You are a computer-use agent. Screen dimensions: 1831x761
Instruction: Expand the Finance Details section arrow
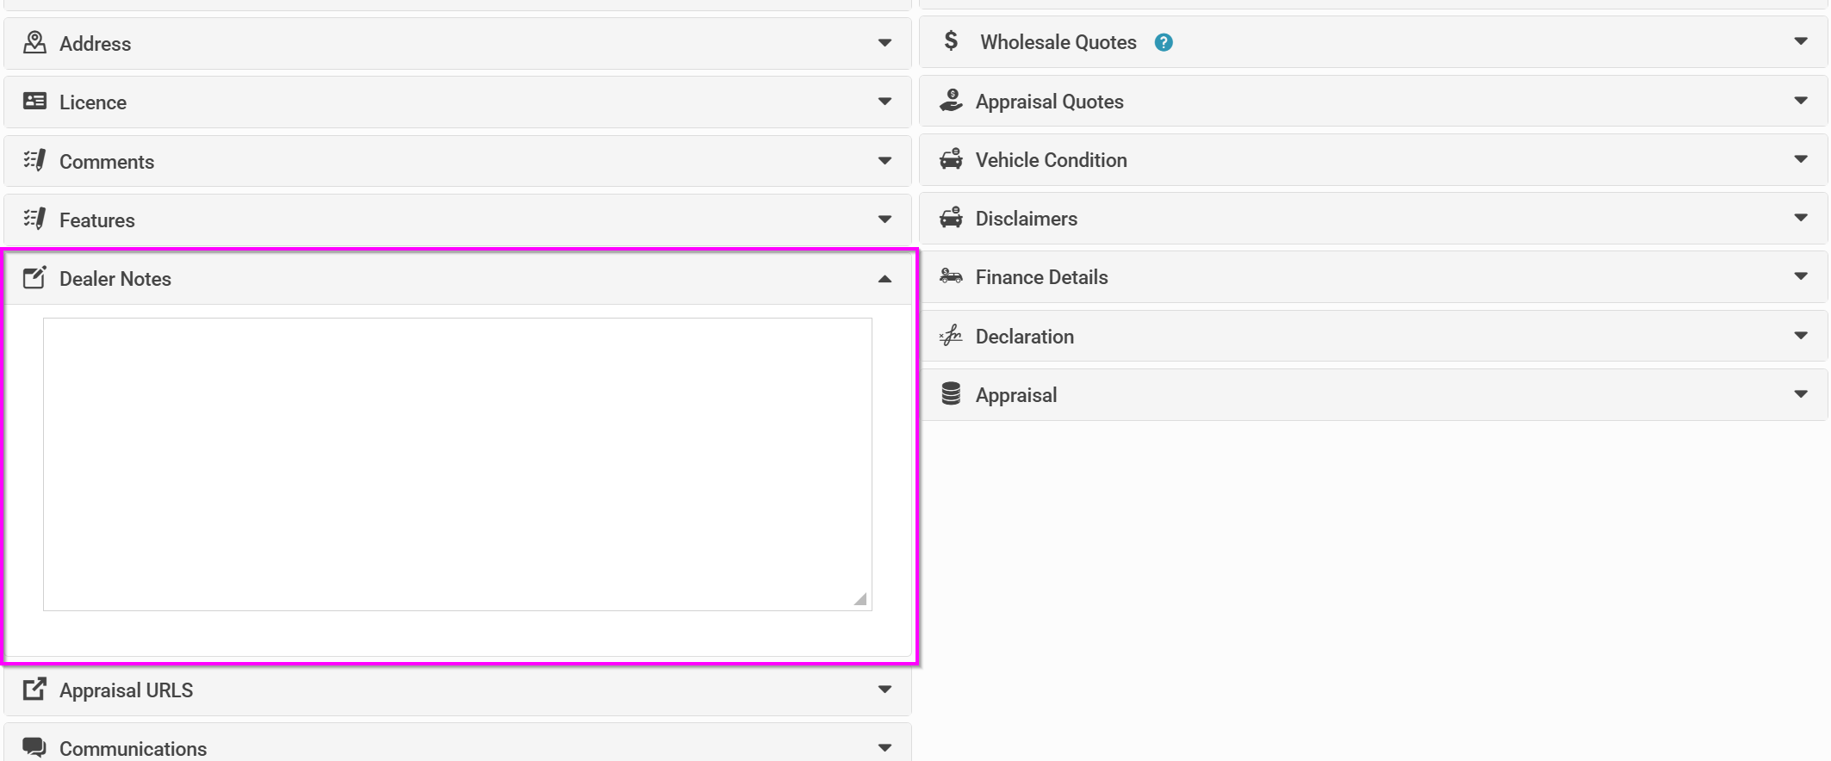[x=1801, y=276]
